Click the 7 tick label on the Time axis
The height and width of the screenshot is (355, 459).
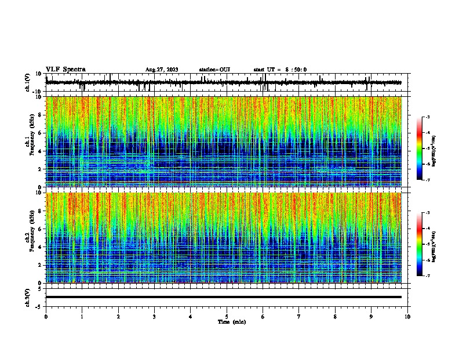click(x=299, y=317)
